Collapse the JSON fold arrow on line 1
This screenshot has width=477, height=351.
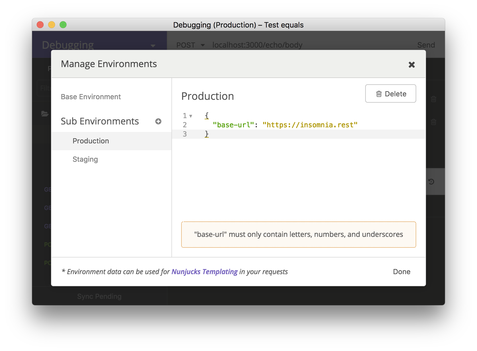coord(191,116)
